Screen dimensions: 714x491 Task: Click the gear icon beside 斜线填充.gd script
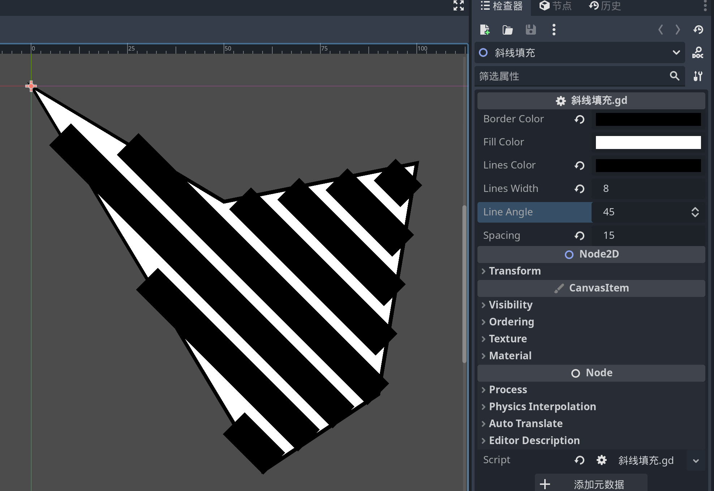pos(601,460)
